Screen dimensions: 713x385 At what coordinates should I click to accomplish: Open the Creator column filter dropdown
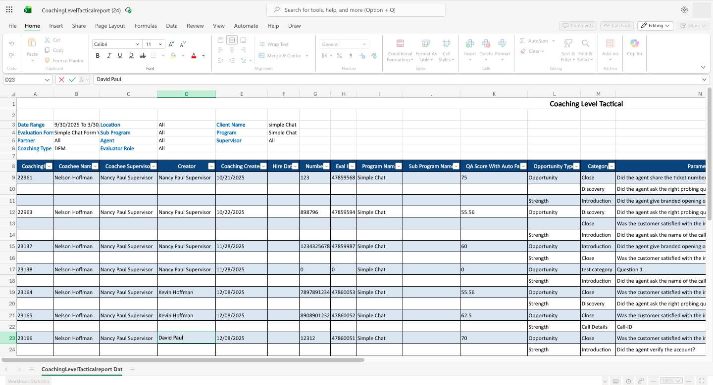click(x=211, y=167)
